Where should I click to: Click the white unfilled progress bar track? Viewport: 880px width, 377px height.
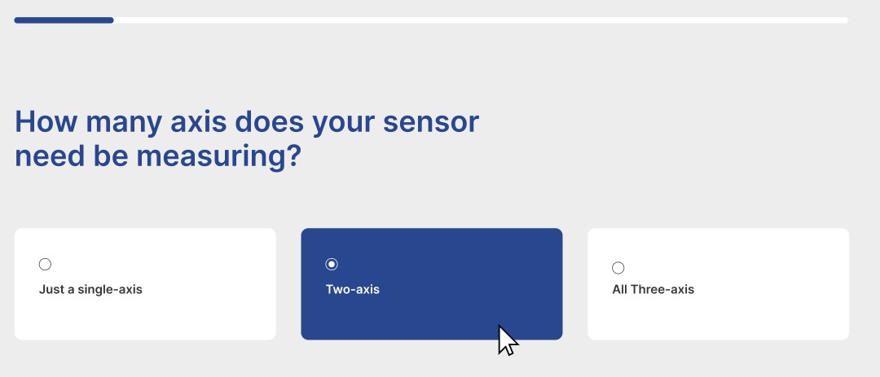[481, 20]
